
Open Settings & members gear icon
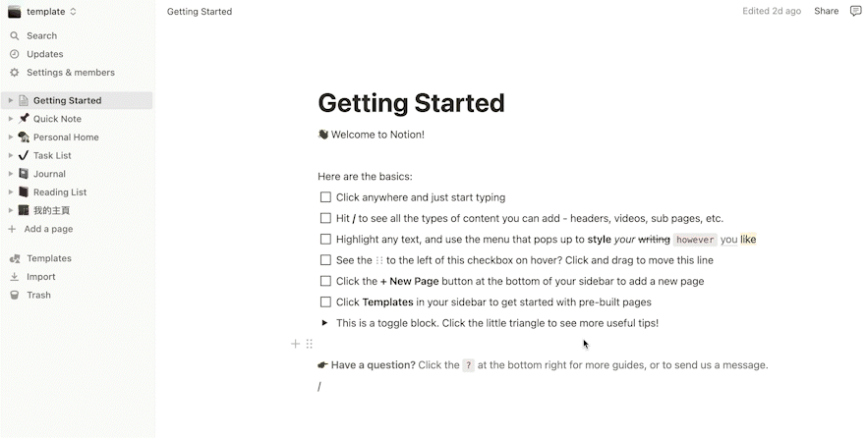(x=15, y=73)
